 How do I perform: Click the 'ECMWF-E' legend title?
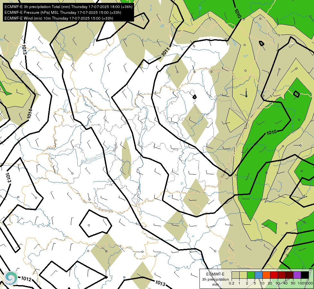(x=215, y=274)
